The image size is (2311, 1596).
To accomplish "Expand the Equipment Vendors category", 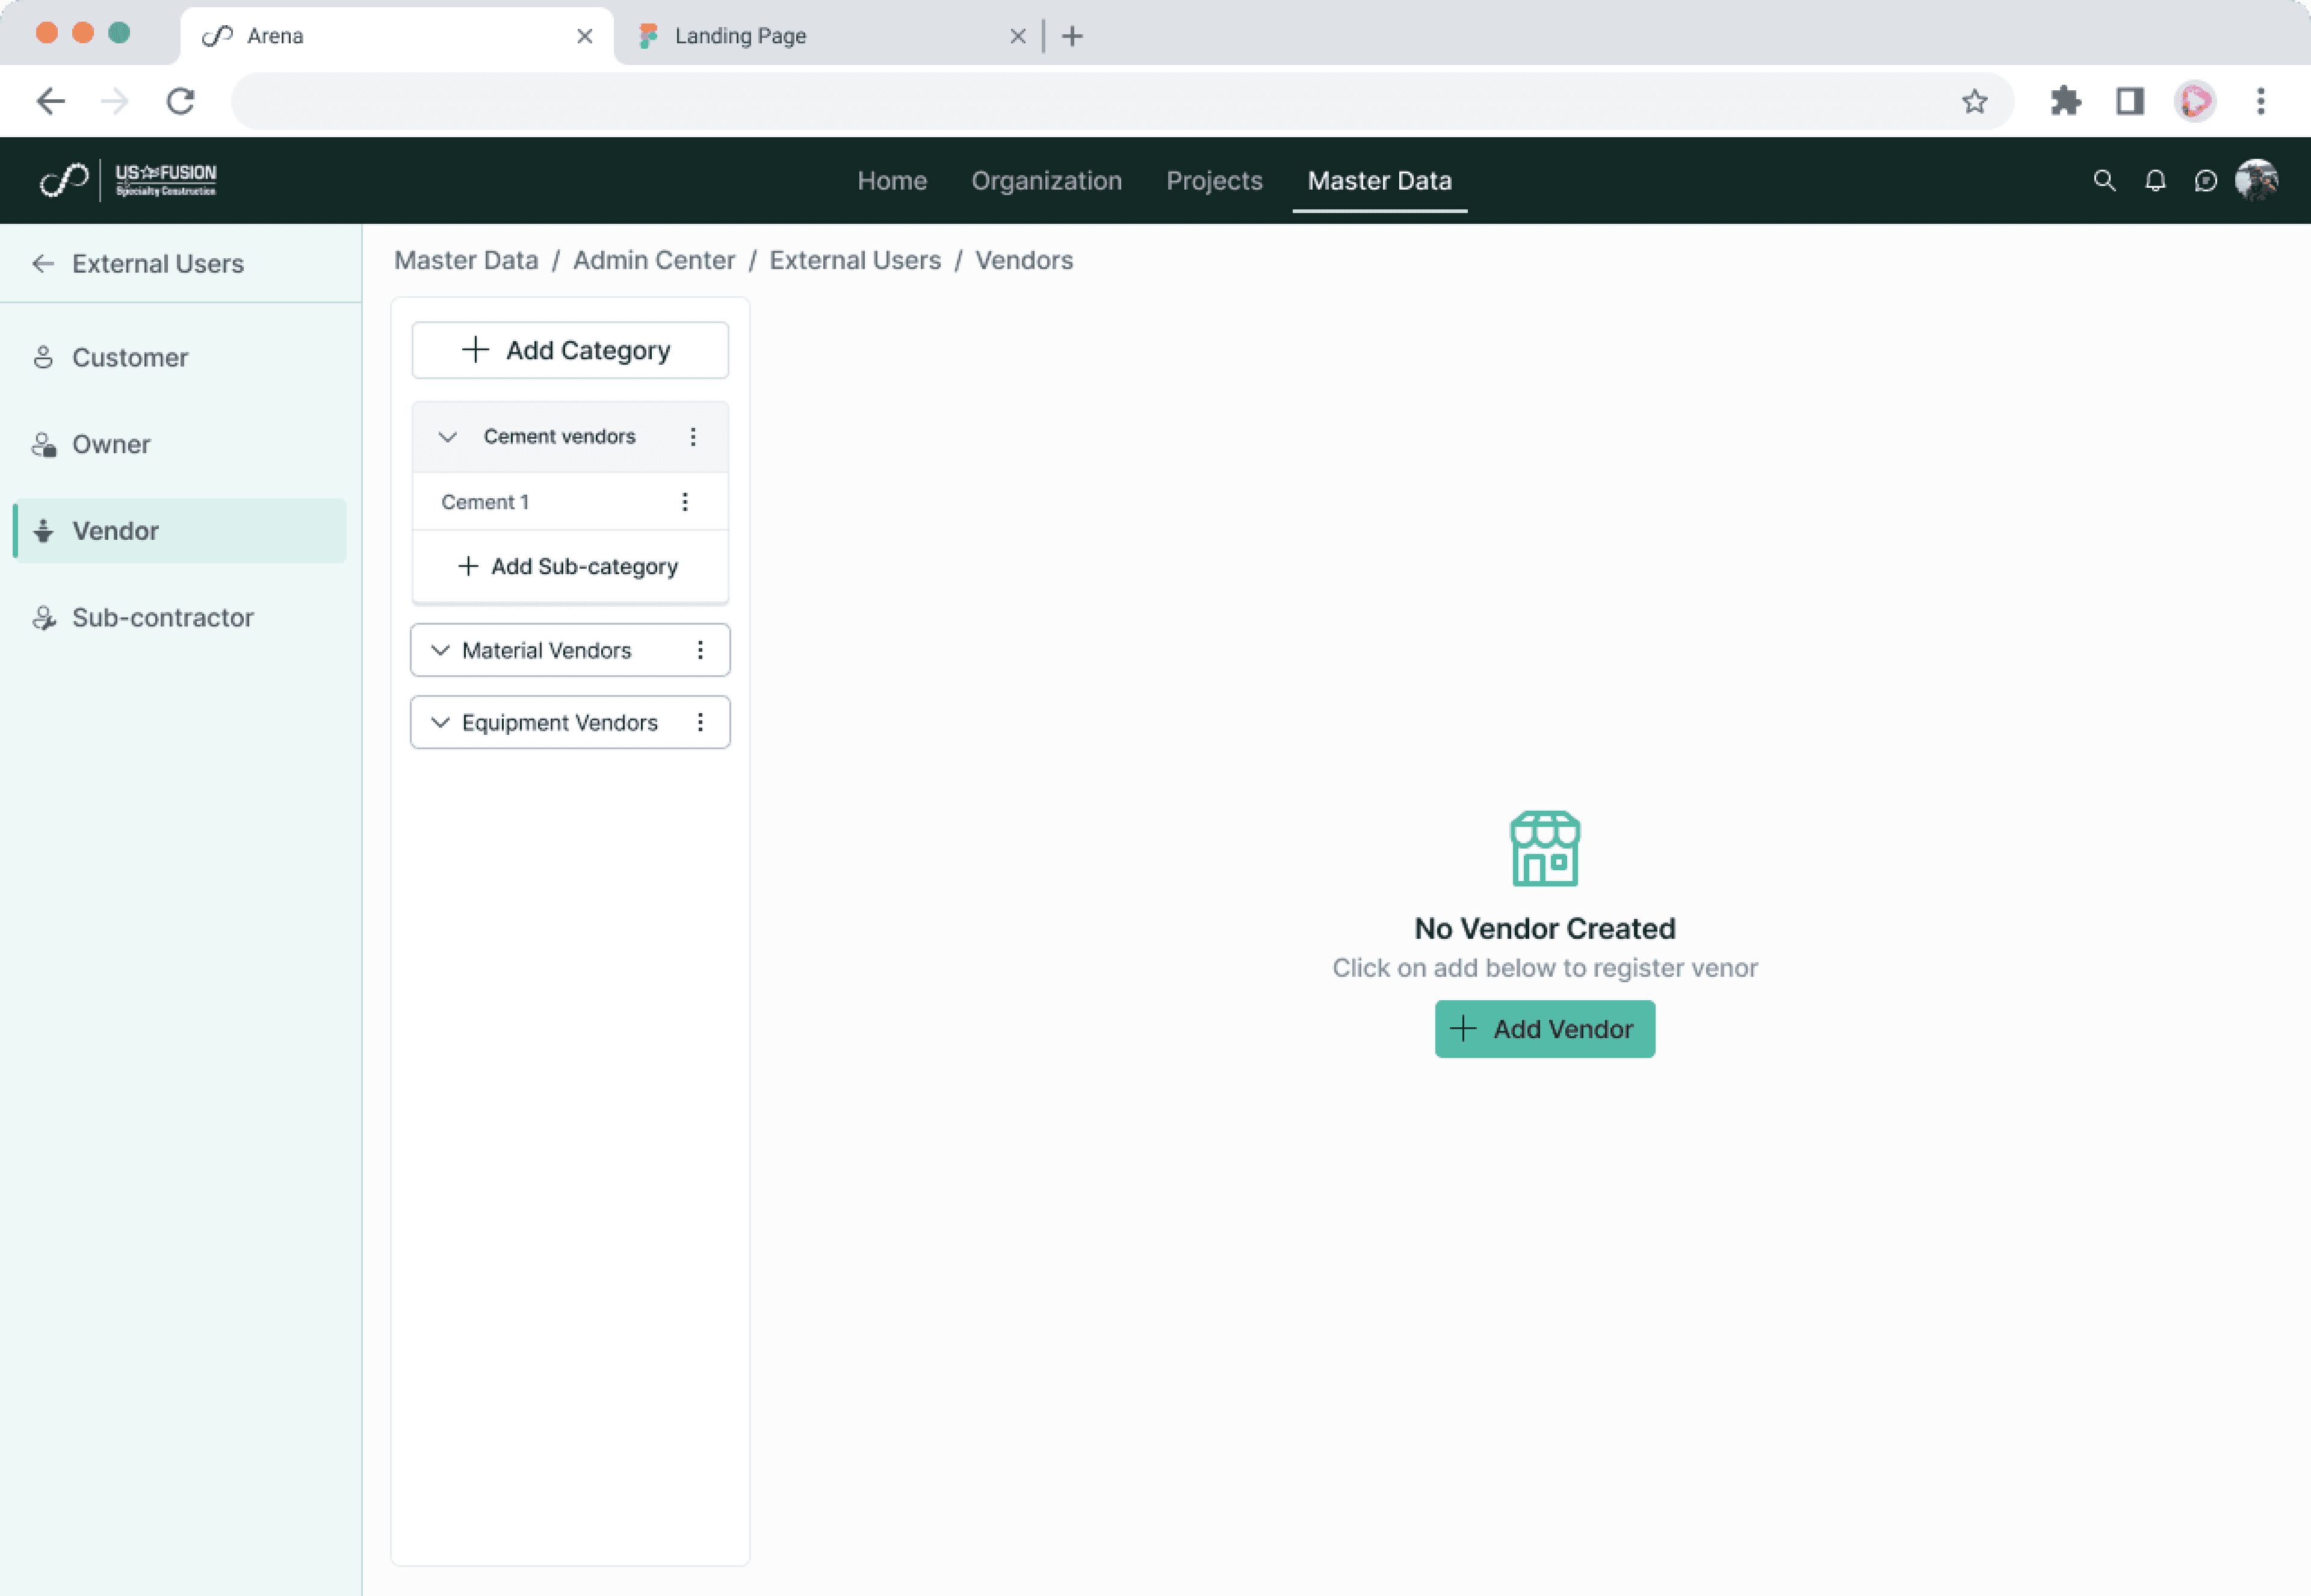I will coord(440,723).
